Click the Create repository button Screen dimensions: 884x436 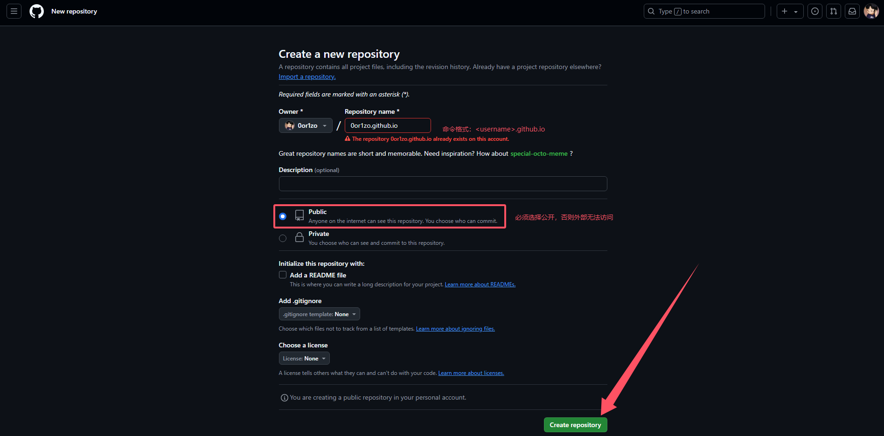(x=576, y=425)
